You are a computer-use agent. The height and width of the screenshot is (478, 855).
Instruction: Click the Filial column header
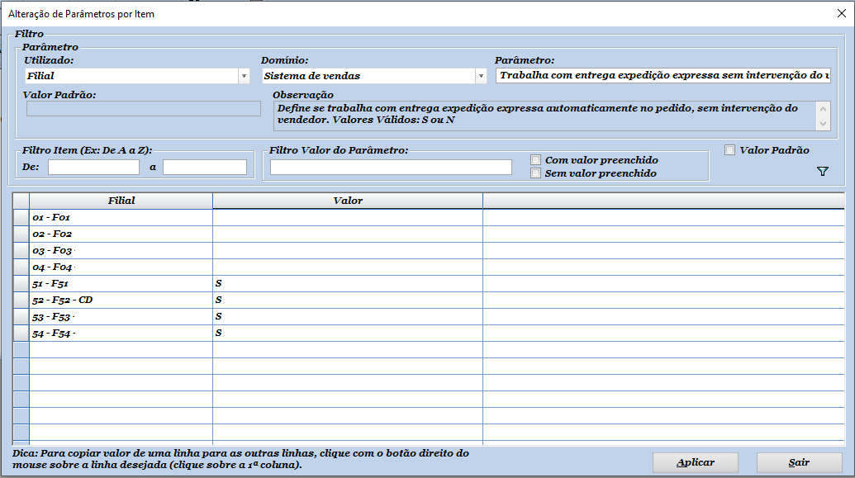pyautogui.click(x=121, y=201)
